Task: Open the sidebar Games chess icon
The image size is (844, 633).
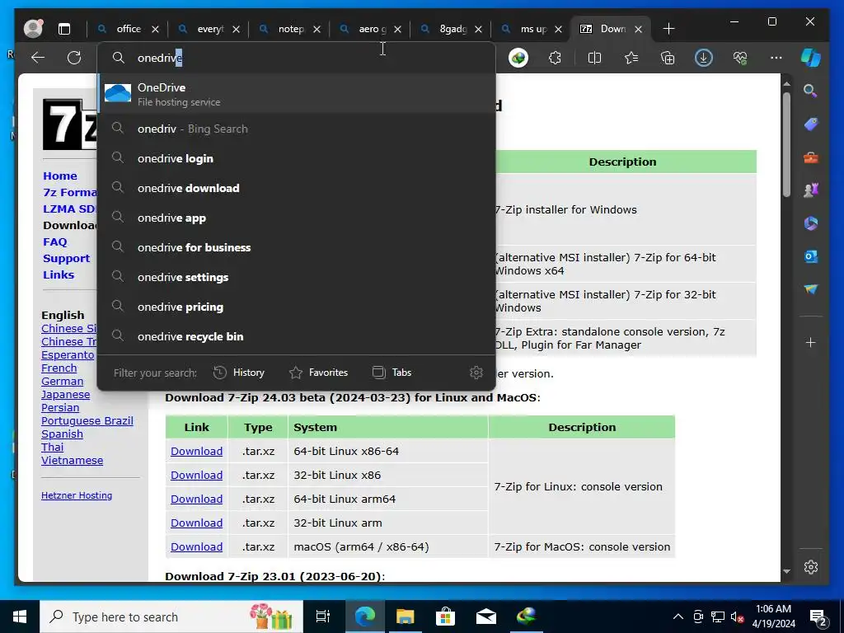Action: pyautogui.click(x=811, y=190)
